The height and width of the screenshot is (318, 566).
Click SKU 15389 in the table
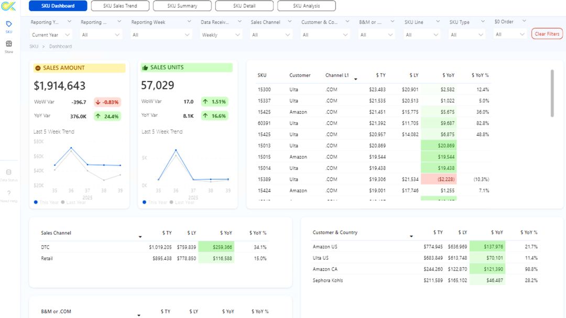coord(264,179)
